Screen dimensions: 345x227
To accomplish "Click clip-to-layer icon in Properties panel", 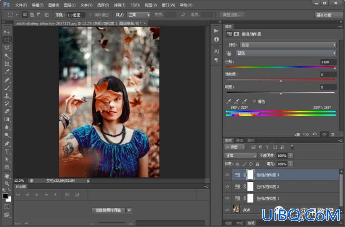I will click(297, 134).
